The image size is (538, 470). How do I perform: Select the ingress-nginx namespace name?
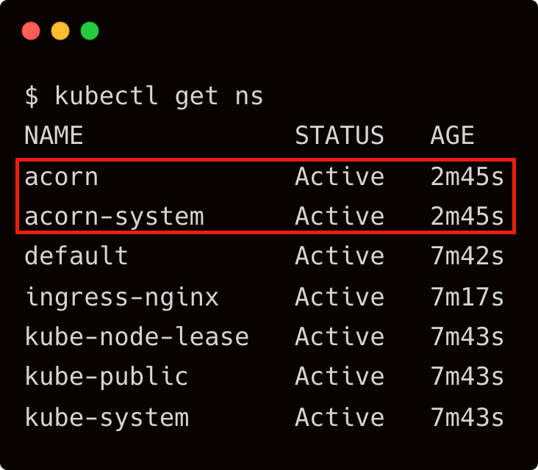point(122,297)
